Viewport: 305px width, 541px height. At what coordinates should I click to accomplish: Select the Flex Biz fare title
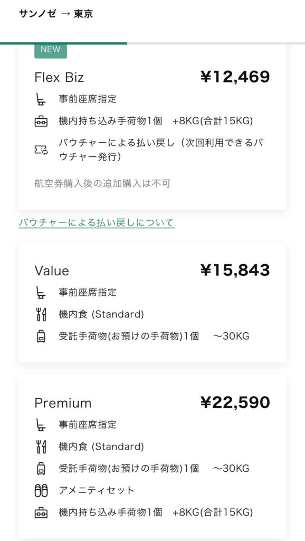(59, 77)
